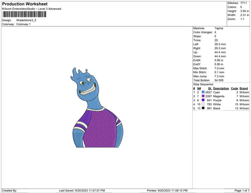Click the Stop Sequence heading
The height and width of the screenshot is (193, 251).
203,84
